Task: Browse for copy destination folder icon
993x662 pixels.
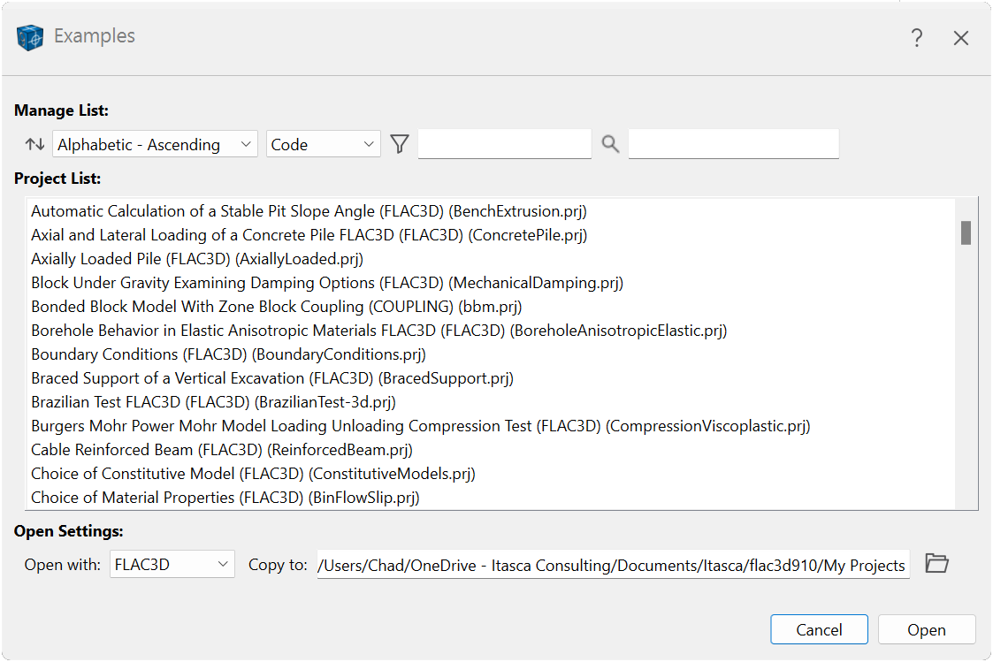Action: click(x=936, y=564)
